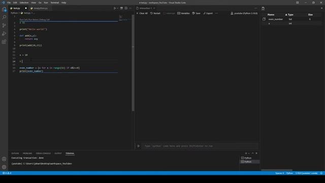The width and height of the screenshot is (325, 183).
Task: Maximize the panel with up chevron
Action: coord(253,154)
